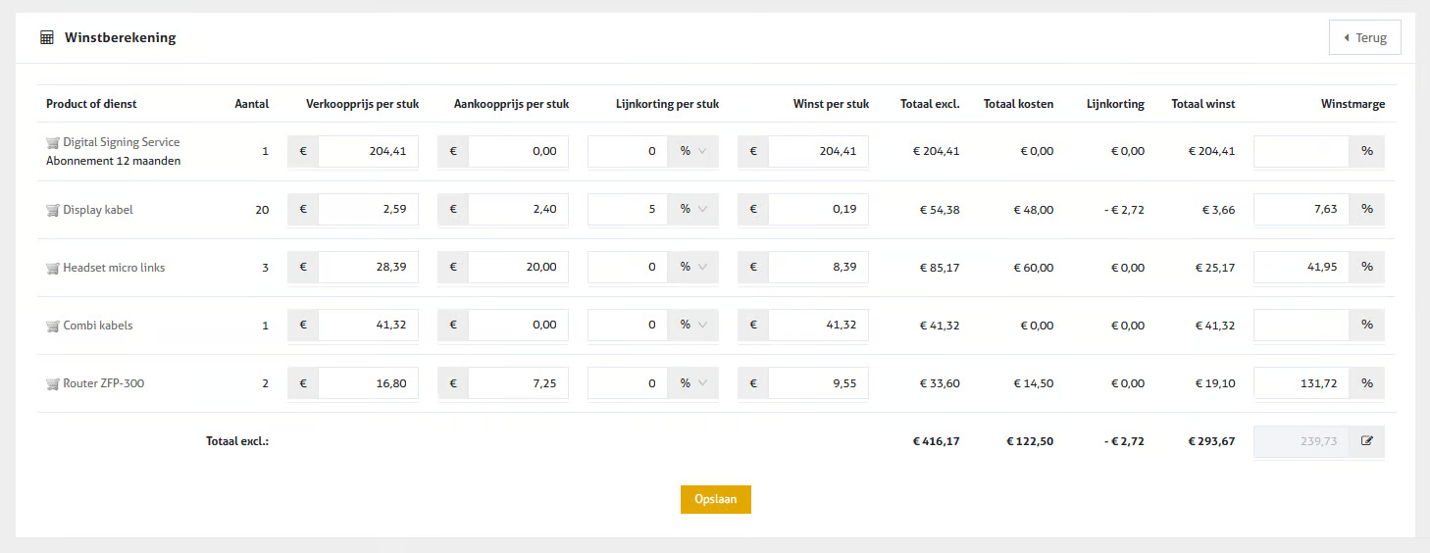Go back with the Terug button

pos(1364,38)
